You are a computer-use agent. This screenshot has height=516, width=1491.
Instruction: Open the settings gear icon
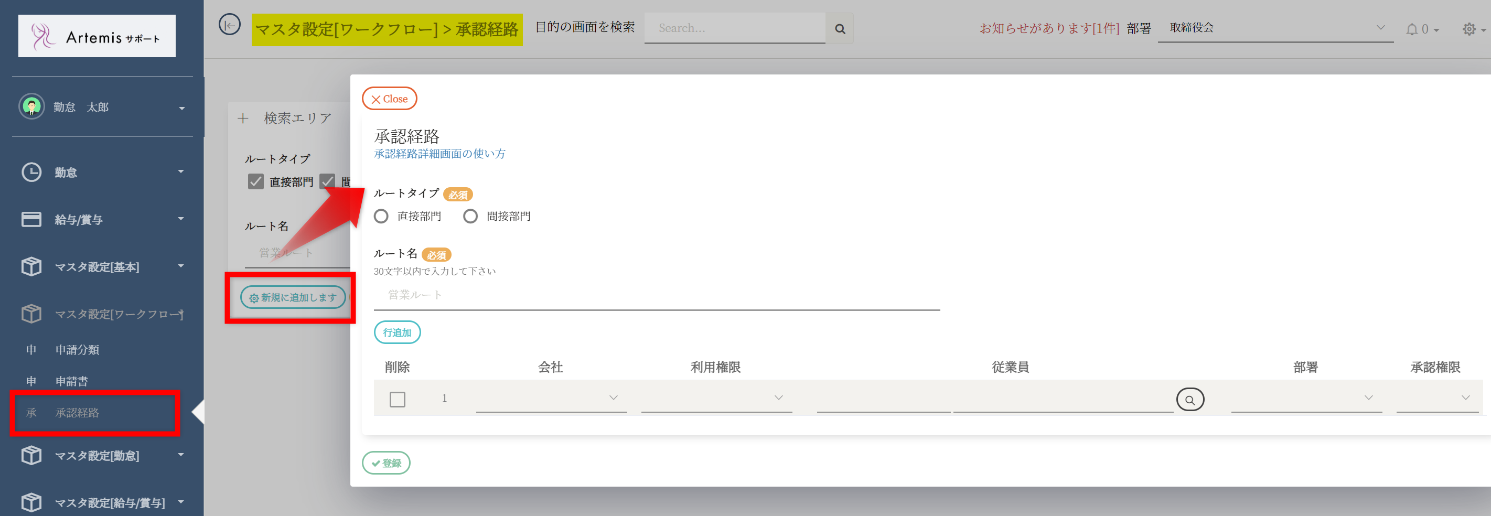[x=1468, y=29]
